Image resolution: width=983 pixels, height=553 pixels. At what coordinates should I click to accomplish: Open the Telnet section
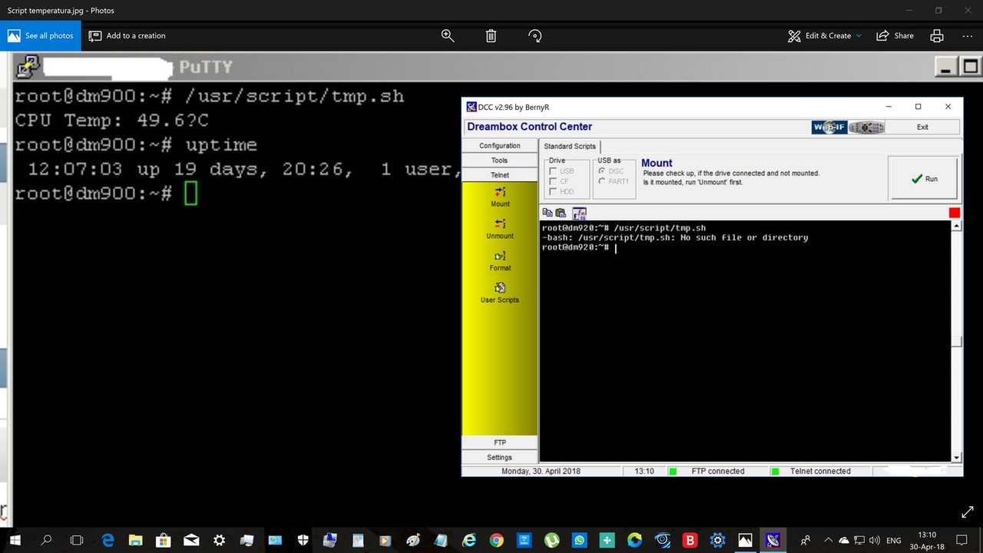(x=499, y=174)
